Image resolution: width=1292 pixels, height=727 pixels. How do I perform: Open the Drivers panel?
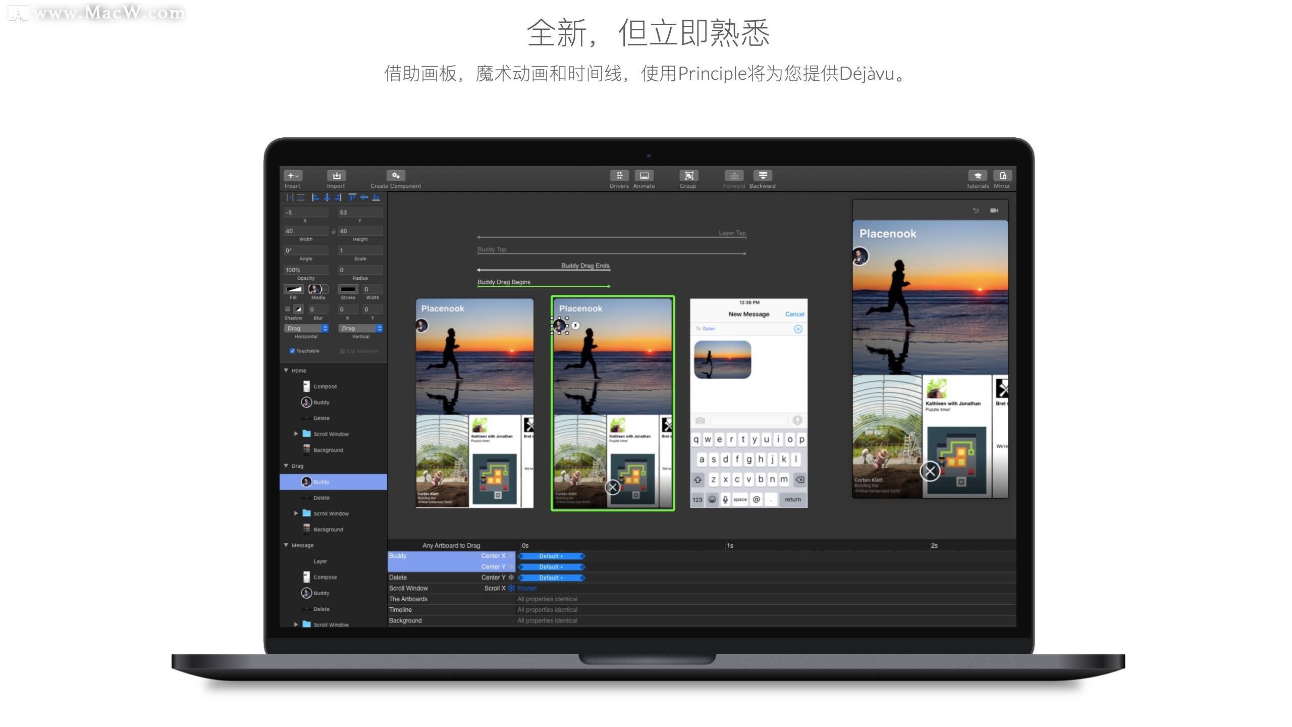tap(619, 176)
